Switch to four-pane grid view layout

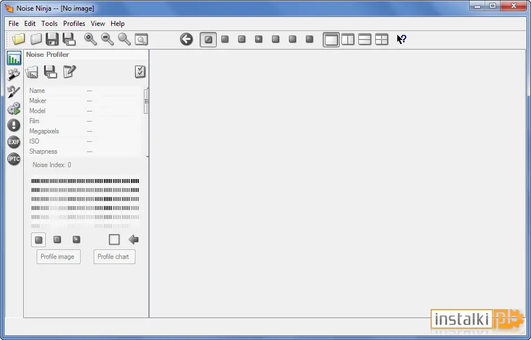point(381,39)
